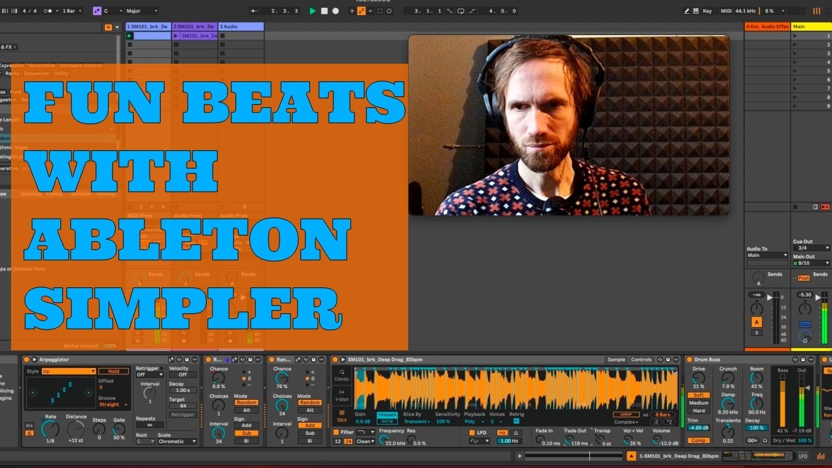Toggle the Simpler Filter on/off switch
This screenshot has width=832, height=468.
336,432
